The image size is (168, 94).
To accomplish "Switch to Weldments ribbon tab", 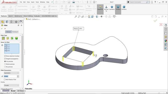I will 18,16.
